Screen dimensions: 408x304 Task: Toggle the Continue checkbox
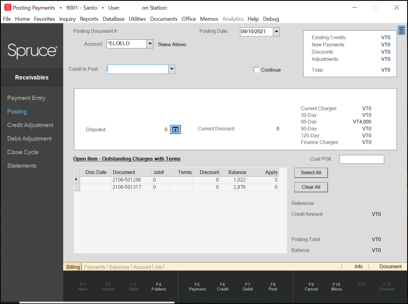[x=257, y=70]
